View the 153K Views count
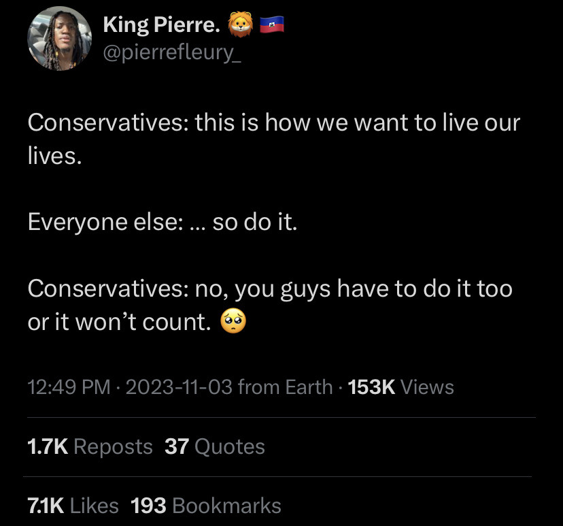The height and width of the screenshot is (526, 563). [400, 387]
